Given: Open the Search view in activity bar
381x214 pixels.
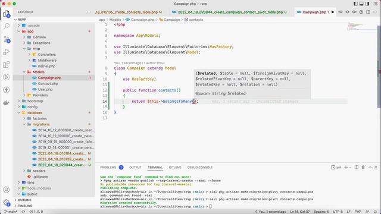Looking at the screenshot, I should click(7, 26).
